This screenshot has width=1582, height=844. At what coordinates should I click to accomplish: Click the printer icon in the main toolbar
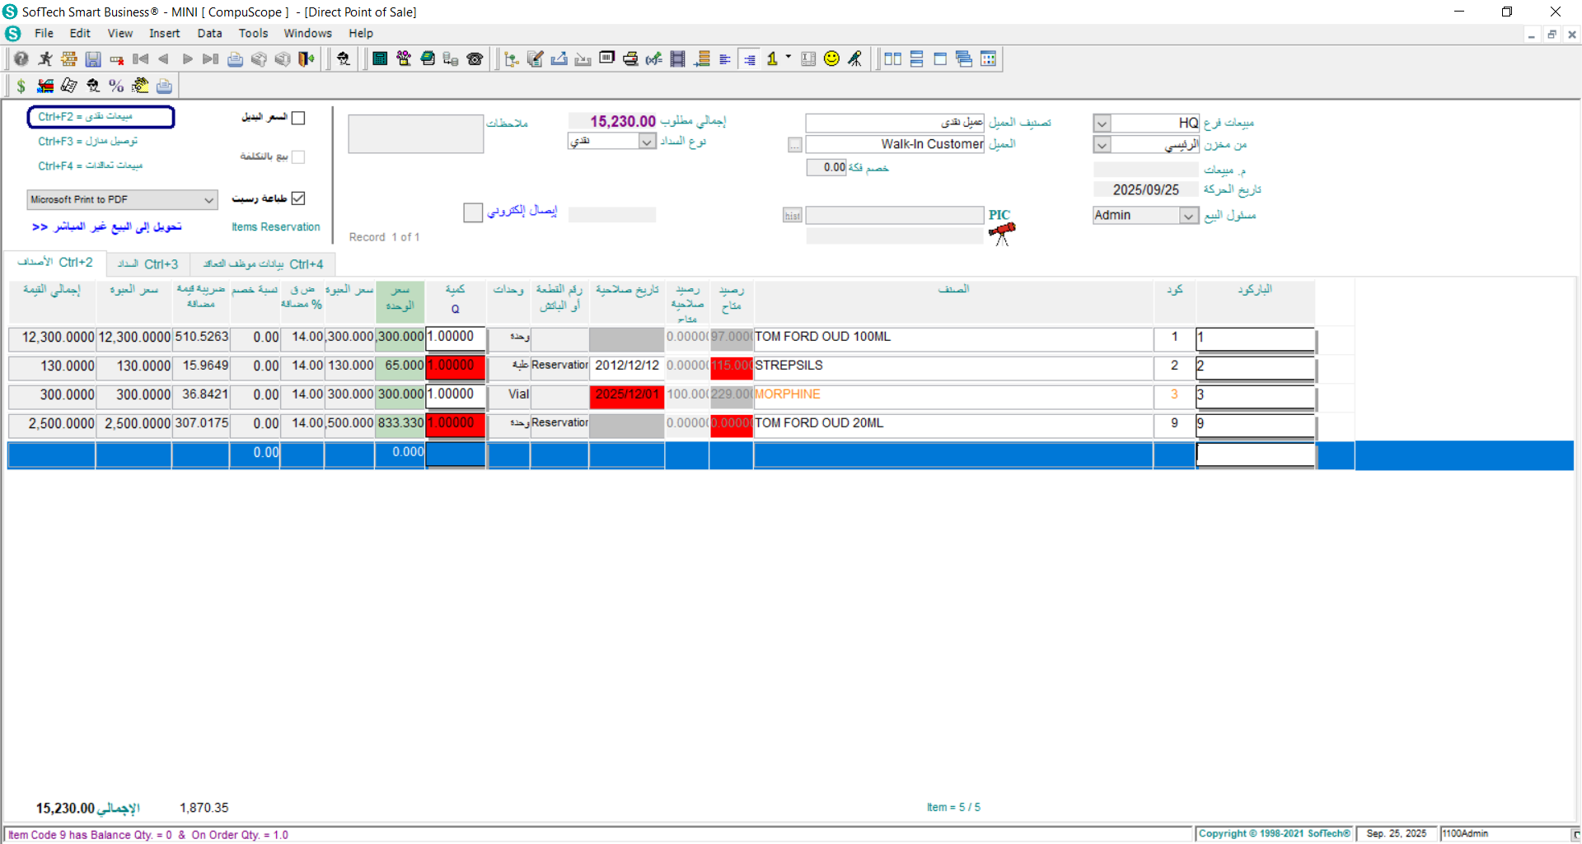tap(630, 58)
